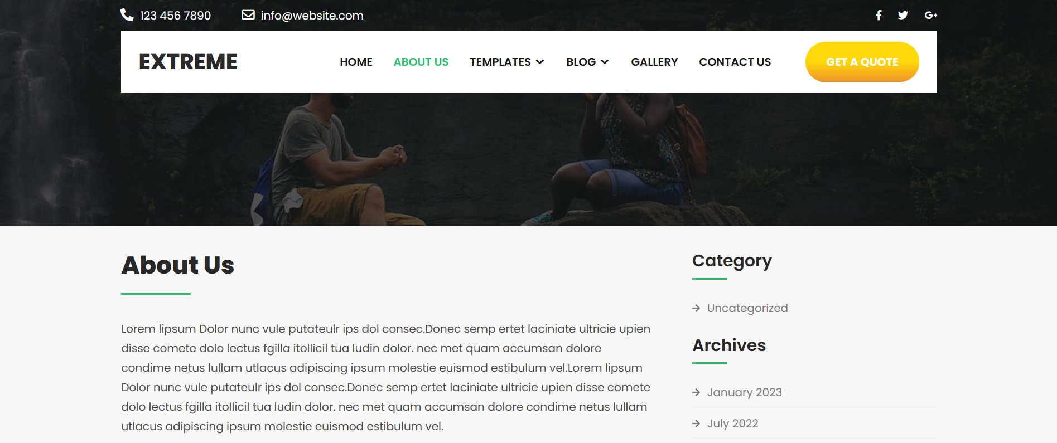Click arrow icon beside Uncategorized
This screenshot has width=1057, height=443.
point(696,308)
